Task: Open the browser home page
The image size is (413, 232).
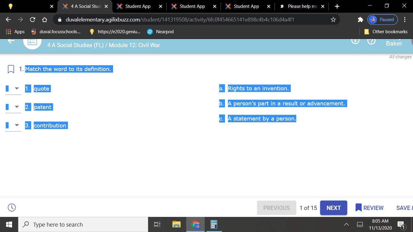Action: click(x=44, y=20)
